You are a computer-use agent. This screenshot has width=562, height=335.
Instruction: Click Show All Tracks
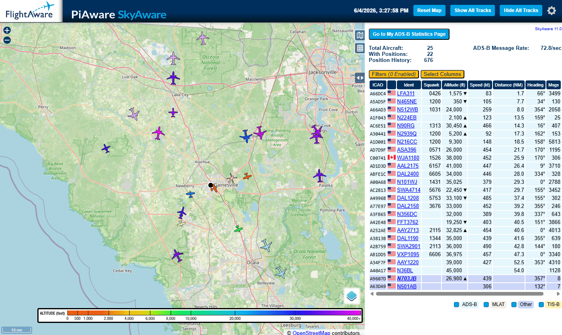point(472,10)
